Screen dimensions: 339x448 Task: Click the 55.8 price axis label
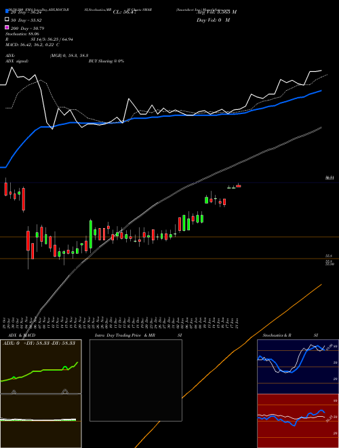tap(328, 256)
